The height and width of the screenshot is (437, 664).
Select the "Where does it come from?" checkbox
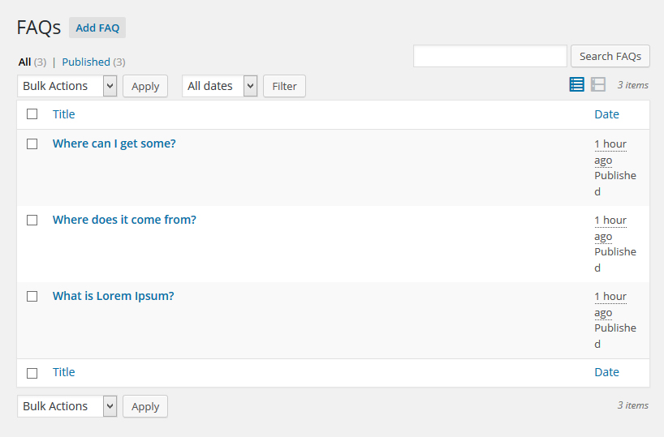(32, 220)
